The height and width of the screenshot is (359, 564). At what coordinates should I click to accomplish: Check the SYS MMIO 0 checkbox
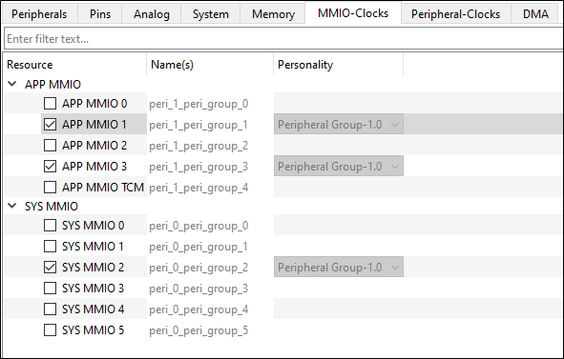50,226
